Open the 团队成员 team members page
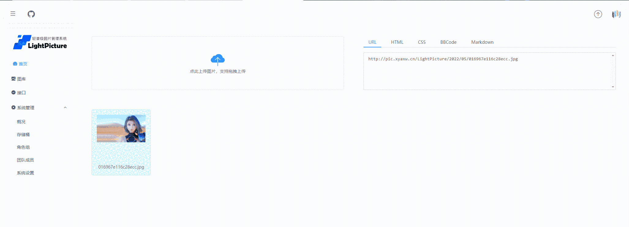This screenshot has height=227, width=629. coord(25,160)
